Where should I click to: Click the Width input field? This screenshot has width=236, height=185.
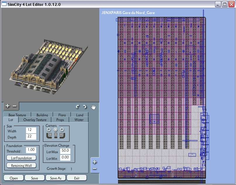coord(31,130)
